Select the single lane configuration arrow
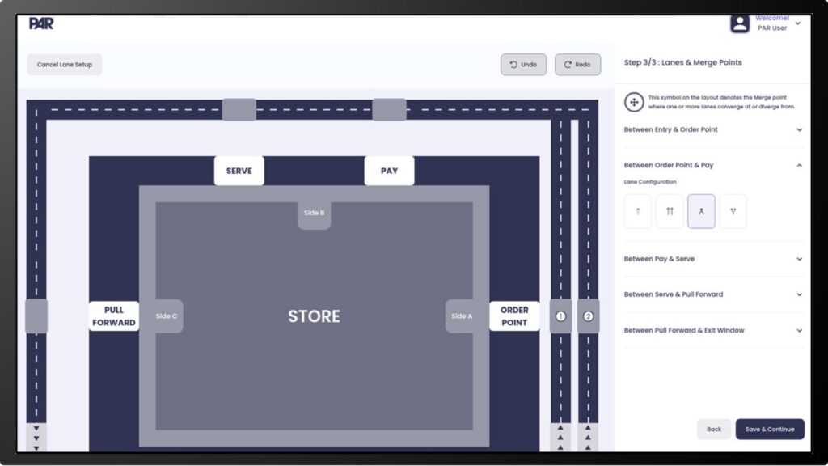Image resolution: width=828 pixels, height=466 pixels. [x=638, y=211]
